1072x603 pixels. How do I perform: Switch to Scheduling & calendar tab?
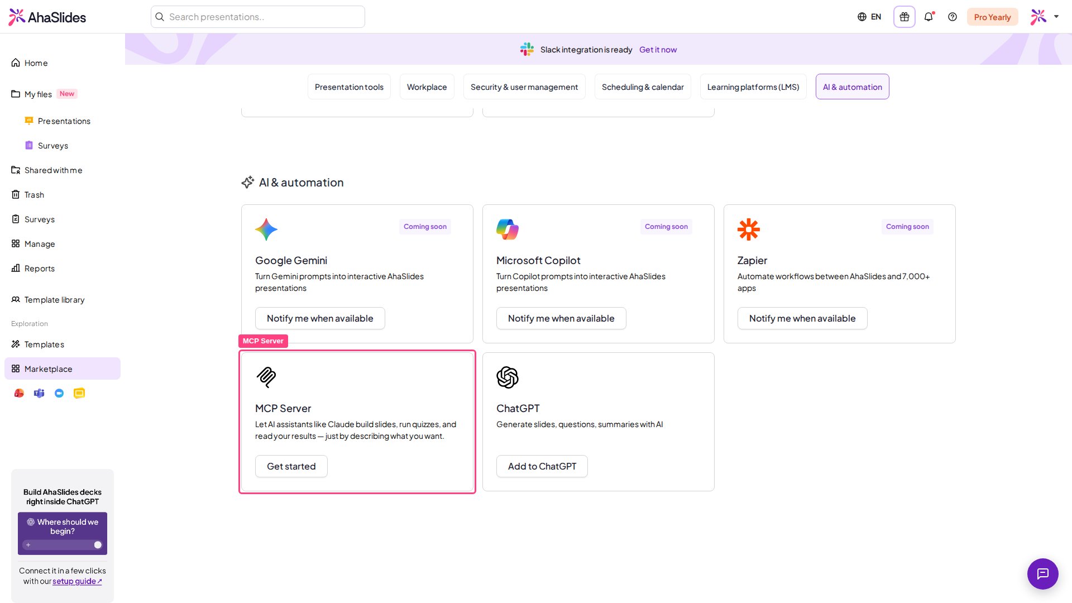643,87
